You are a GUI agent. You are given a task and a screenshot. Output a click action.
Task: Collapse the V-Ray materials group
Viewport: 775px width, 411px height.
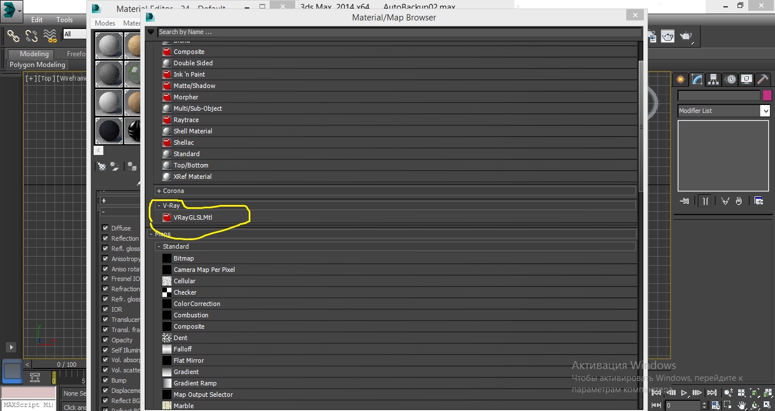click(x=159, y=205)
